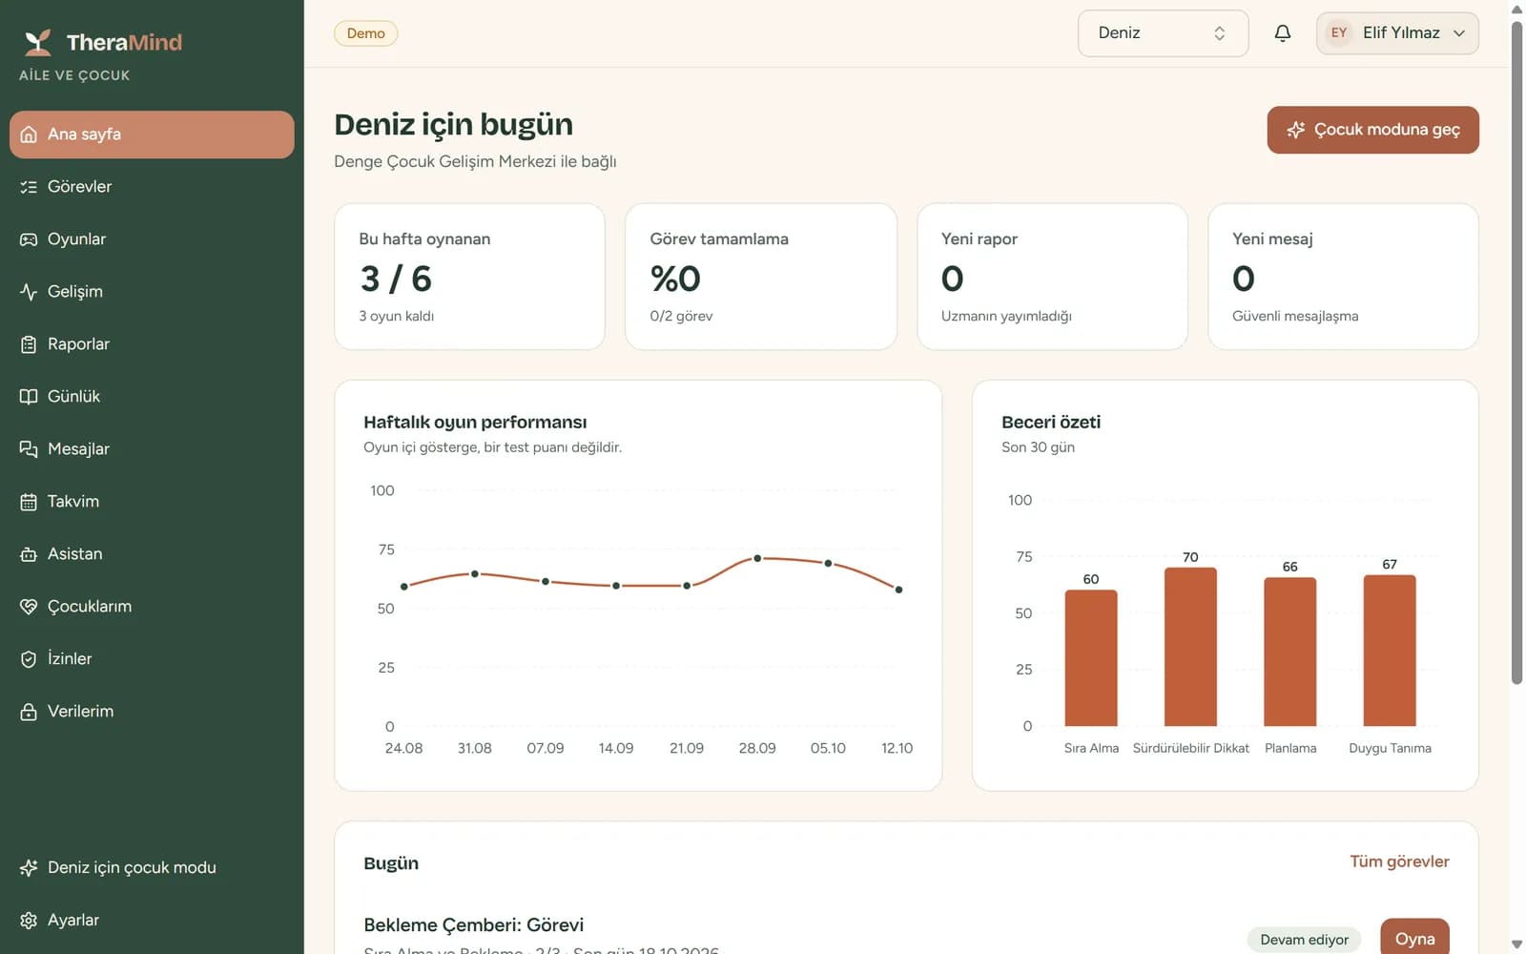Screen dimensions: 1526x954
Task: Click the Planlama bar valued 66
Action: (x=1289, y=652)
